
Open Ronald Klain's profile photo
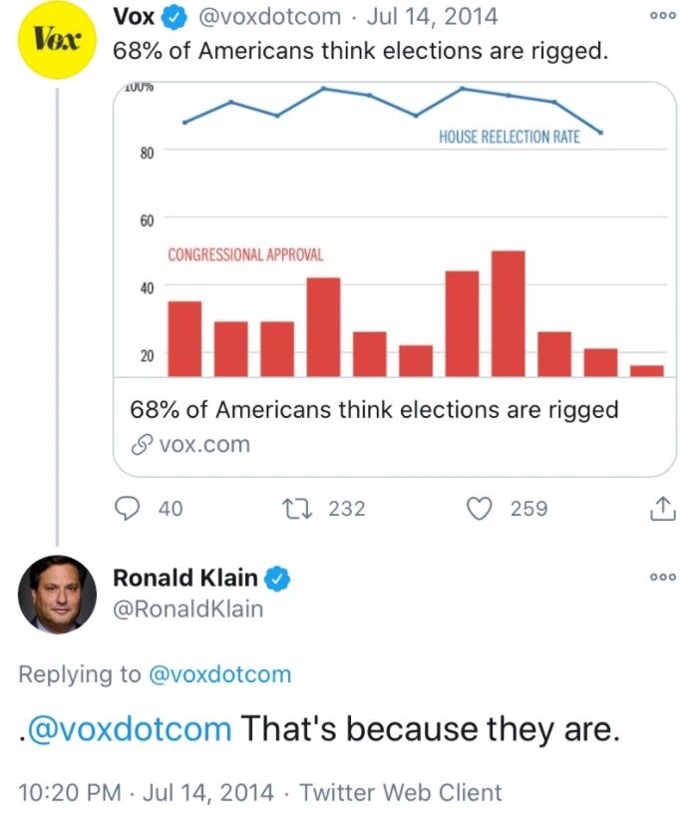tap(58, 595)
